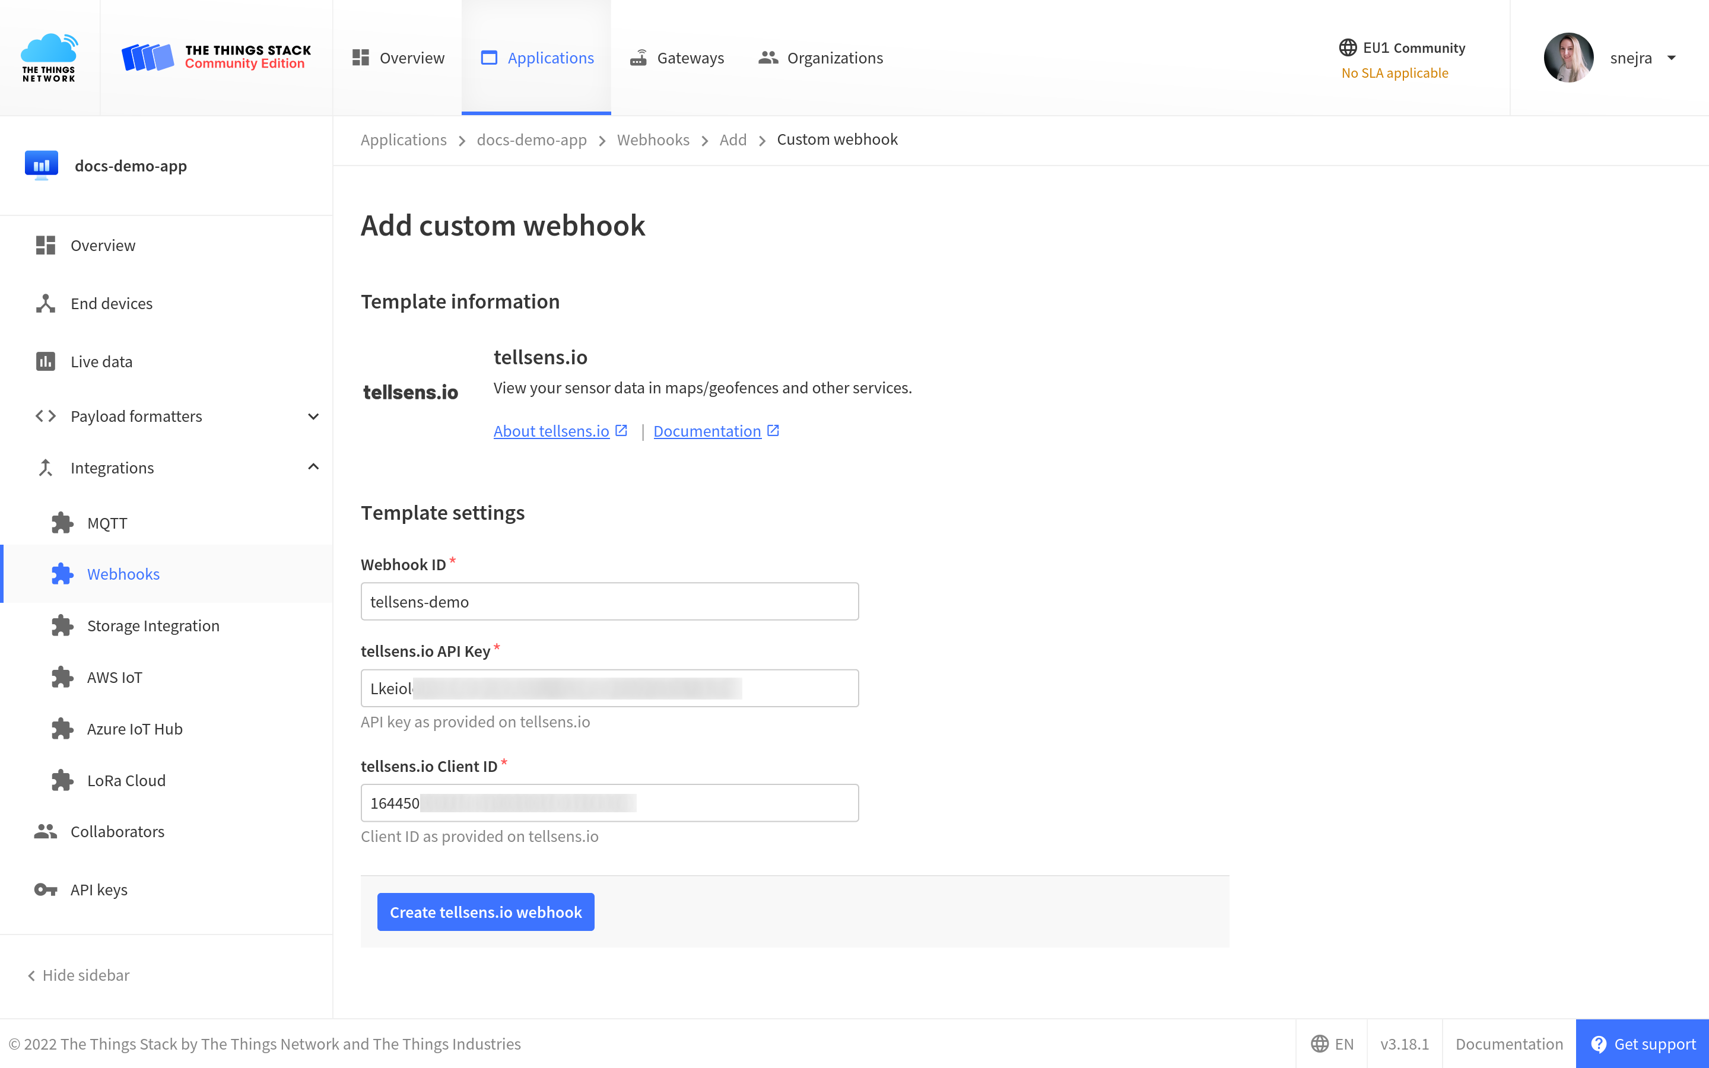Click Create tellsens.io webhook
The image size is (1709, 1068).
pyautogui.click(x=485, y=912)
